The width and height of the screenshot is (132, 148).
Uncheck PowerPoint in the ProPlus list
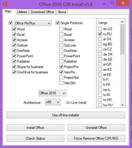click(x=14, y=56)
